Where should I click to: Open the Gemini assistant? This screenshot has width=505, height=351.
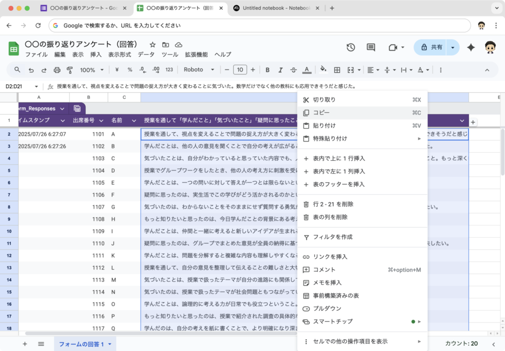pos(471,47)
